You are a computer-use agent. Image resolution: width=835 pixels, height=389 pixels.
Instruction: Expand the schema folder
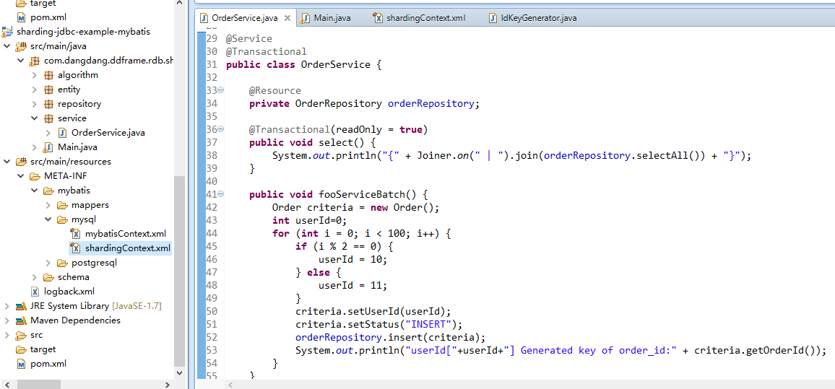pyautogui.click(x=35, y=276)
